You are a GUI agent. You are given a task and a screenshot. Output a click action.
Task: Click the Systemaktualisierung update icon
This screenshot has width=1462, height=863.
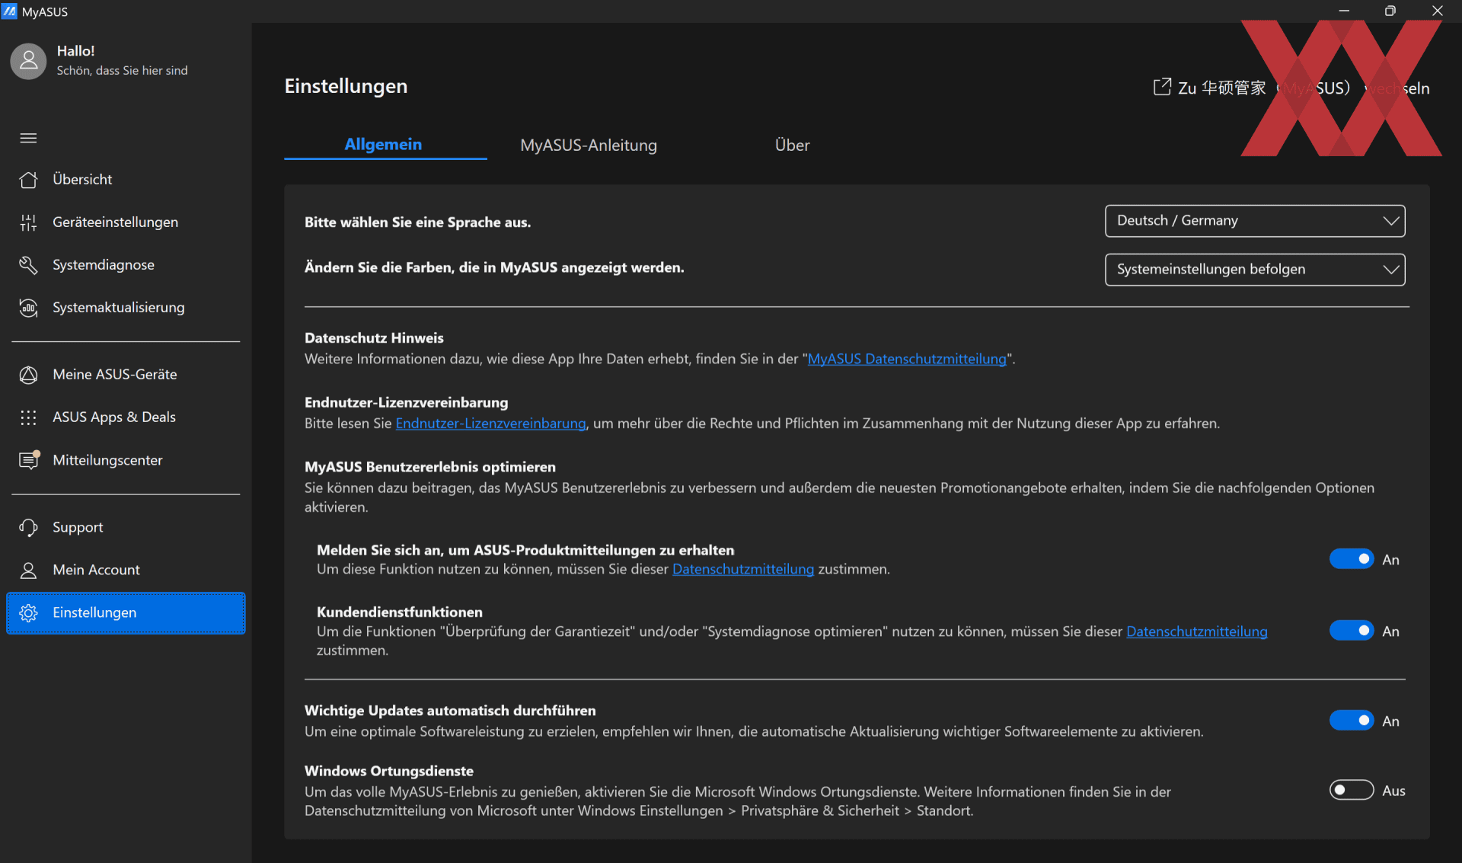click(x=28, y=308)
